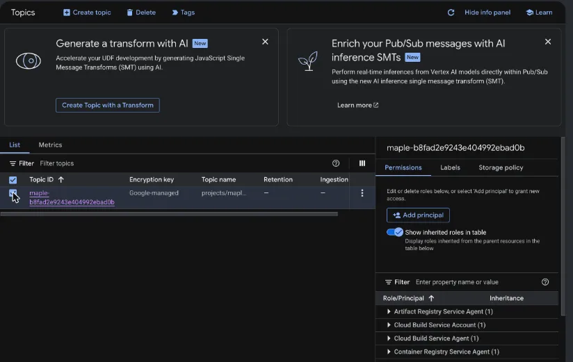This screenshot has width=573, height=362.
Task: Open the Learn panel
Action: click(539, 13)
